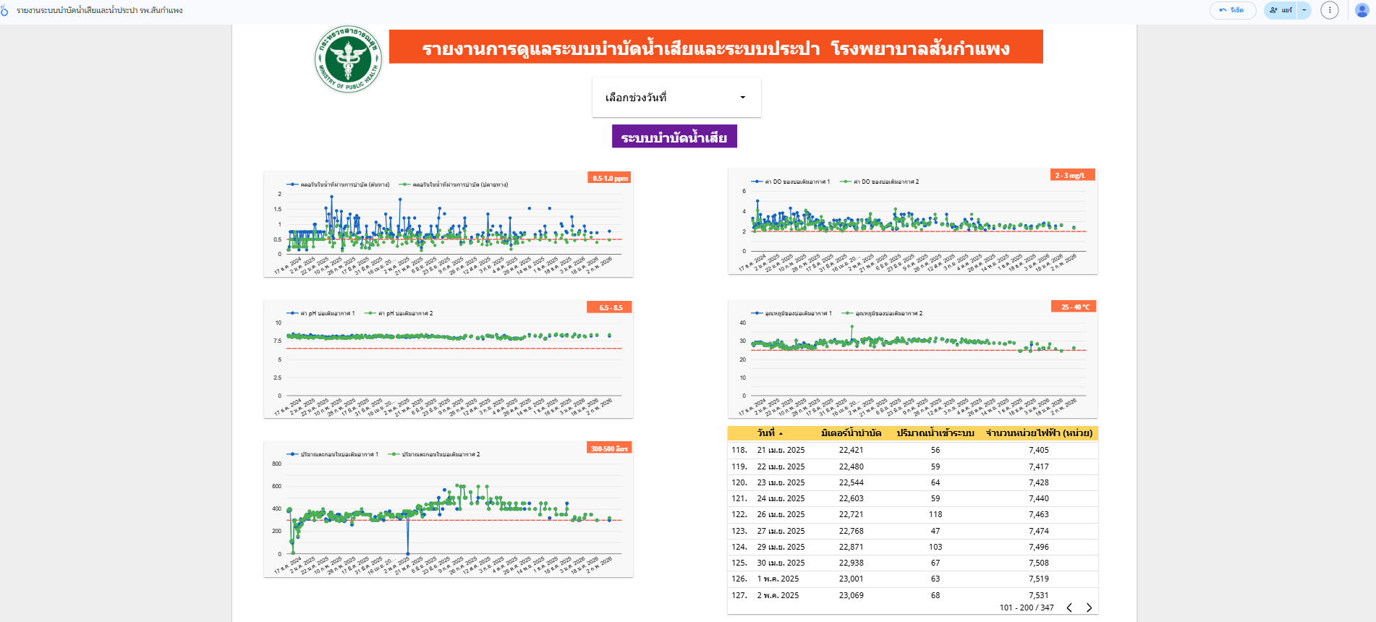Sort by จำนวนหน่วยไฟฟ้า column header
This screenshot has width=1376, height=622.
coord(1039,433)
